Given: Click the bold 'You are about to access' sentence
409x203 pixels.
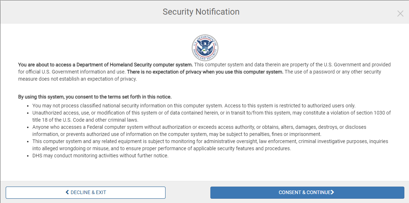Looking at the screenshot, I should click(105, 65).
